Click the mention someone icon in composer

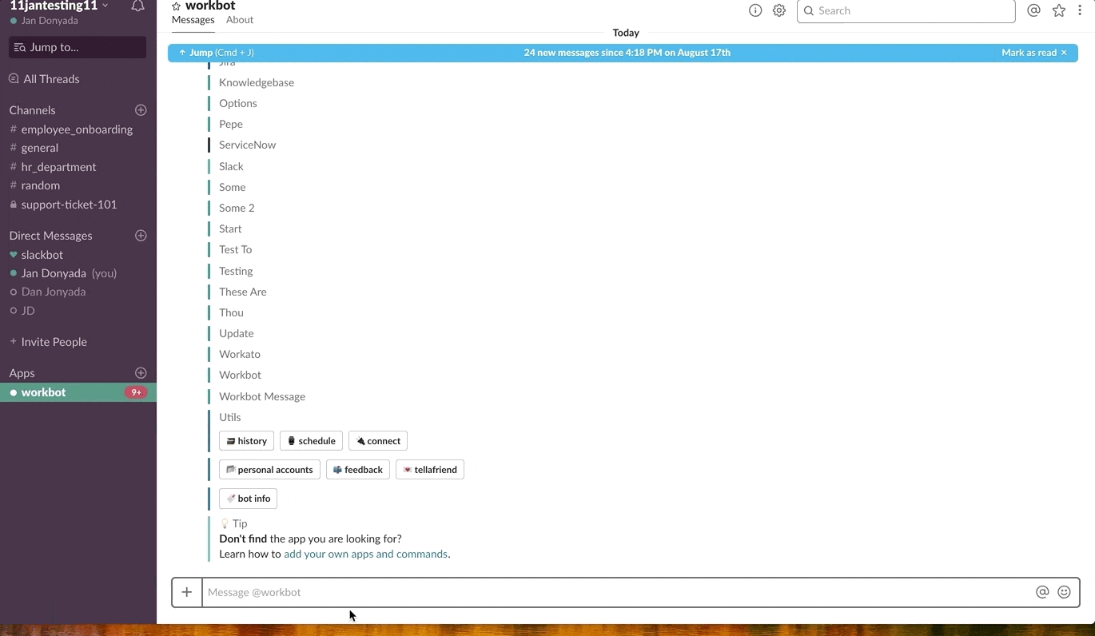tap(1042, 592)
